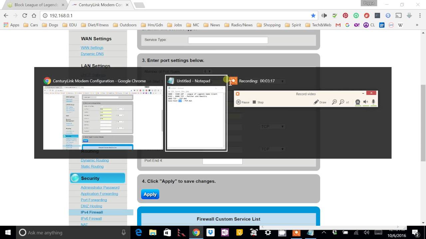Open a new Chrome tab
The height and width of the screenshot is (239, 426).
click(139, 5)
